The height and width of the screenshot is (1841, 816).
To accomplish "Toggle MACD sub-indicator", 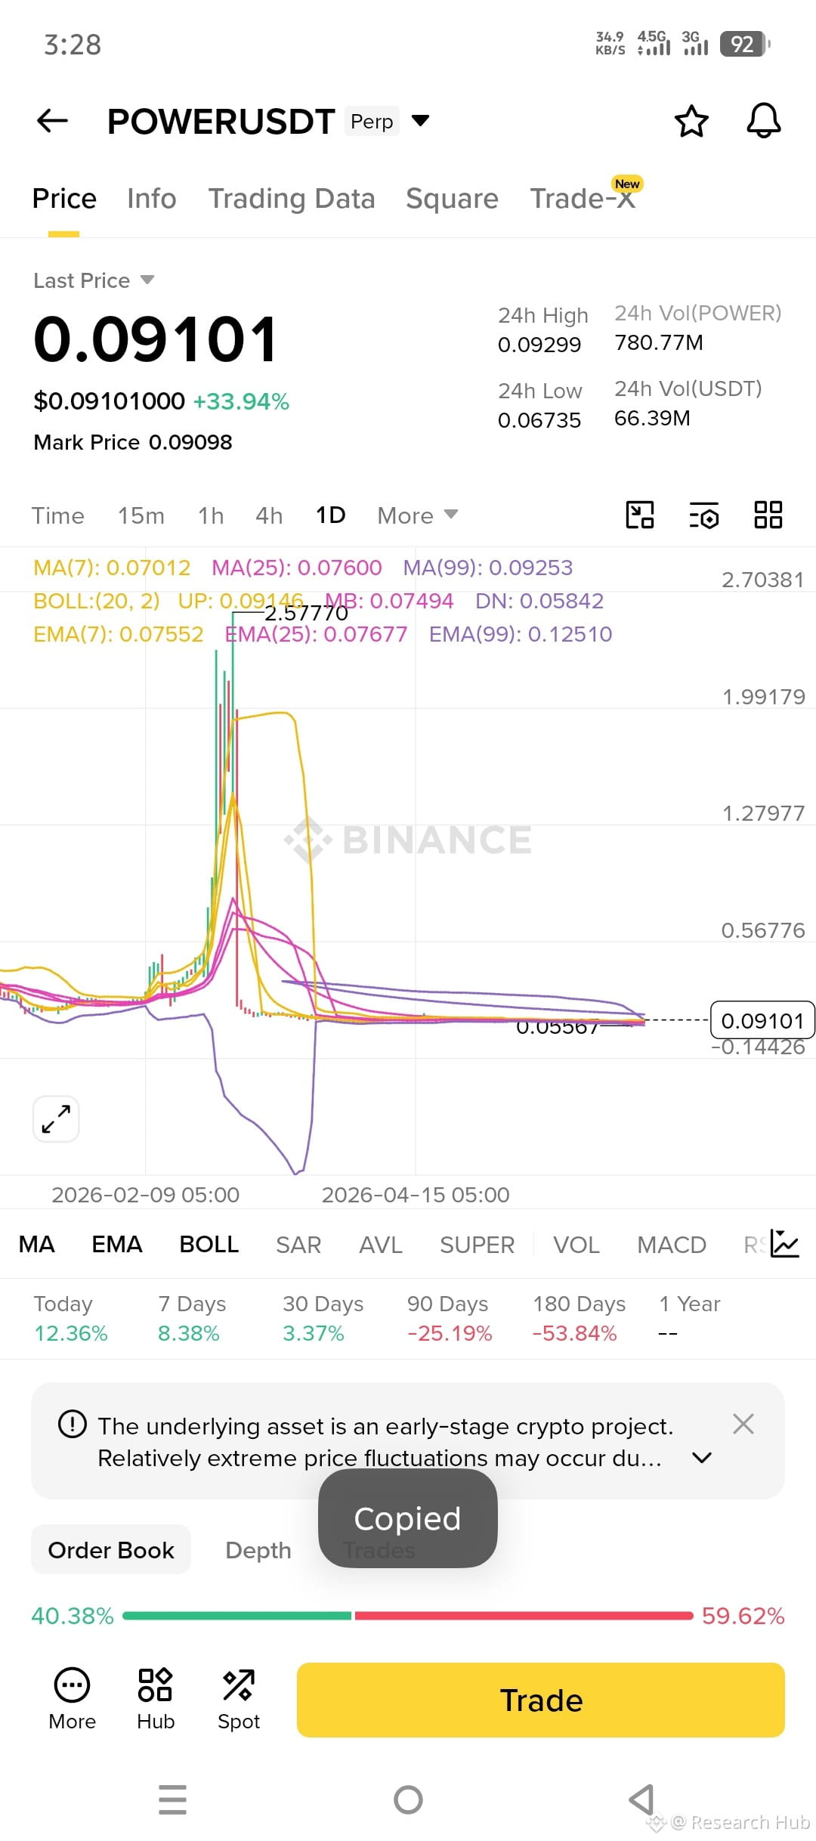I will point(672,1244).
